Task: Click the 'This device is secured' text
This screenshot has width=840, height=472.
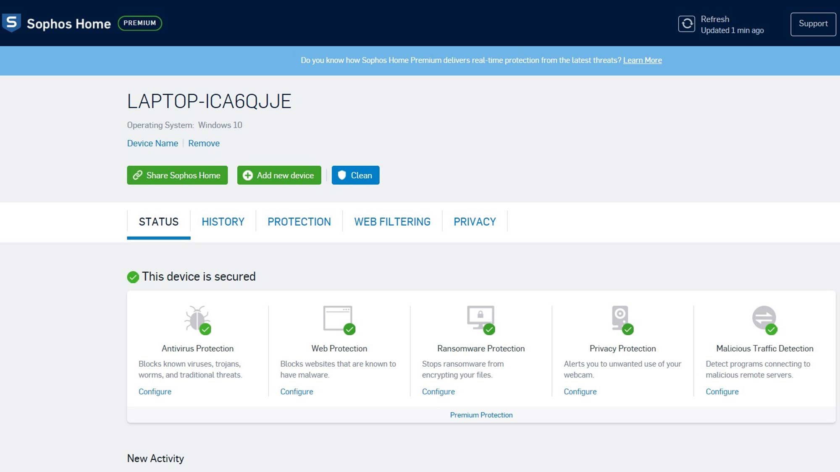Action: (x=199, y=276)
